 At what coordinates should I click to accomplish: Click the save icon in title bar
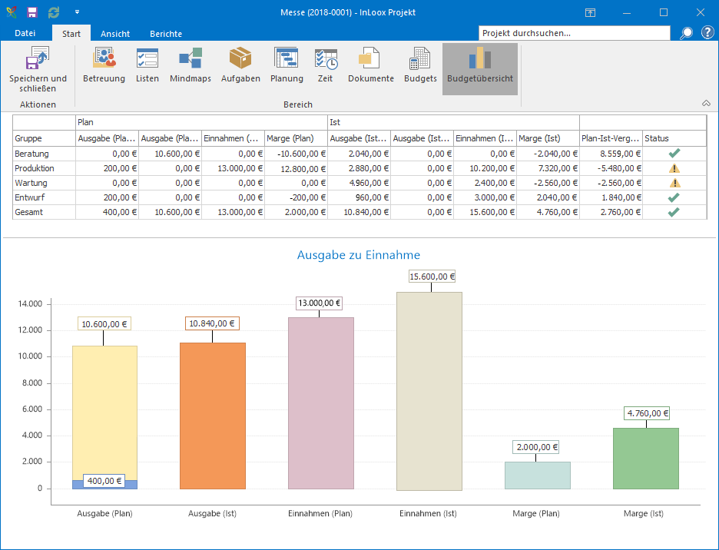(x=32, y=12)
